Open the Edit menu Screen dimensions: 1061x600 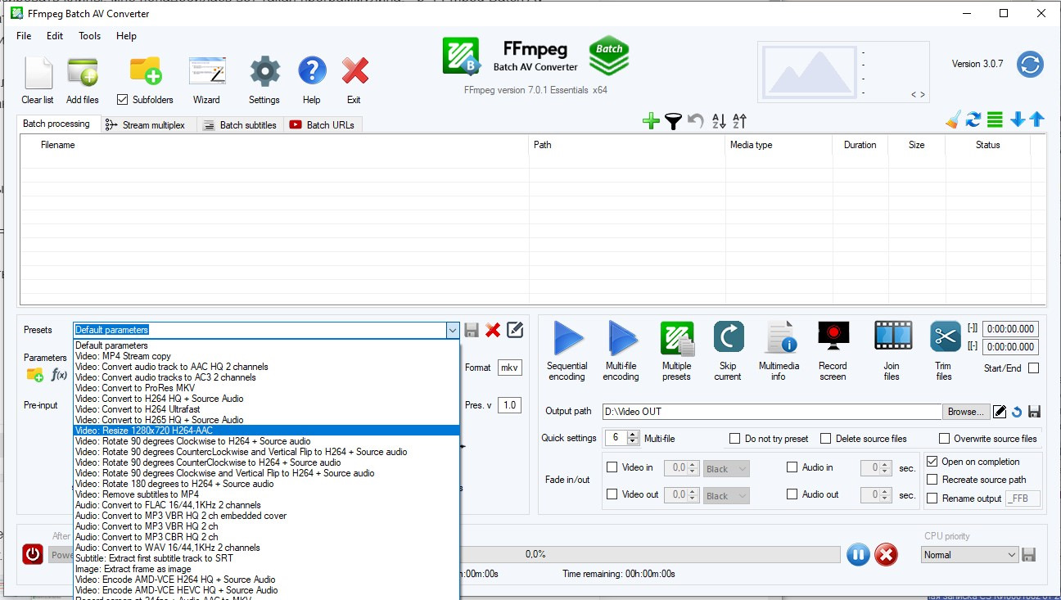[x=55, y=36]
